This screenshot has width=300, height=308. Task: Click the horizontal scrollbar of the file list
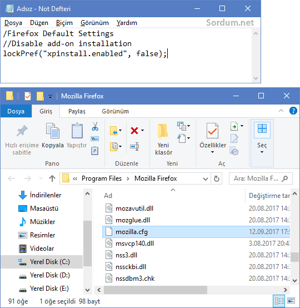pos(156,290)
